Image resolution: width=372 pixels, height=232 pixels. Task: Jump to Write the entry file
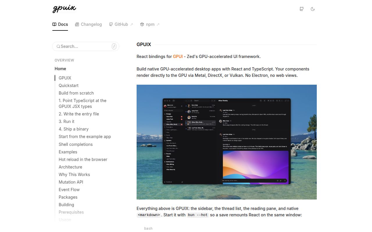click(x=79, y=114)
